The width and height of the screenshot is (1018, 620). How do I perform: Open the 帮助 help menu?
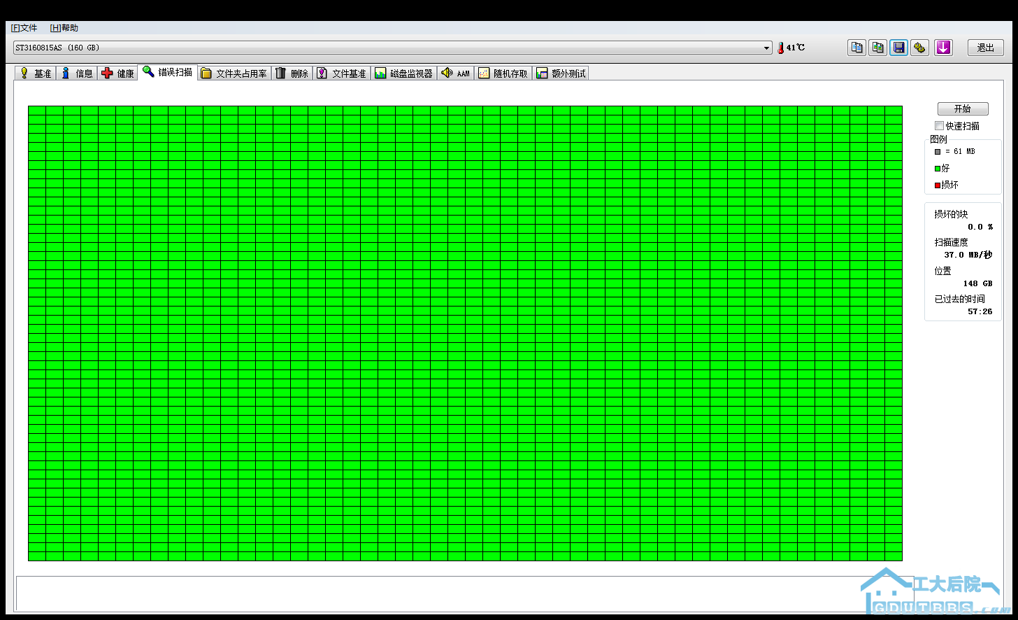[x=64, y=28]
